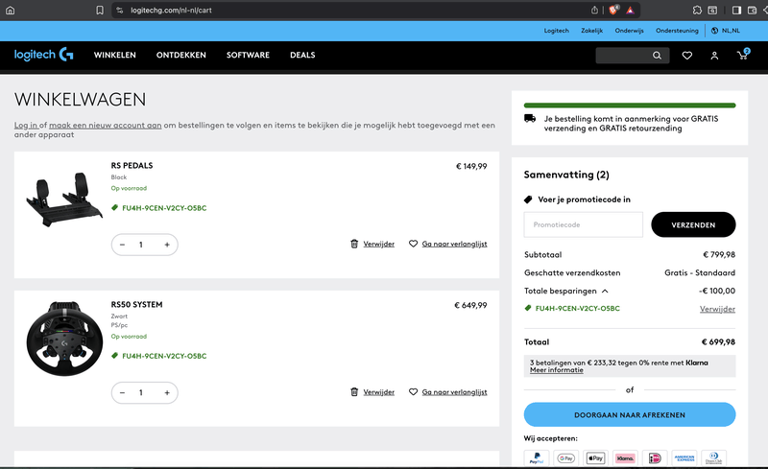The image size is (768, 469).
Task: Open the Logitech top bar link
Action: pyautogui.click(x=557, y=31)
